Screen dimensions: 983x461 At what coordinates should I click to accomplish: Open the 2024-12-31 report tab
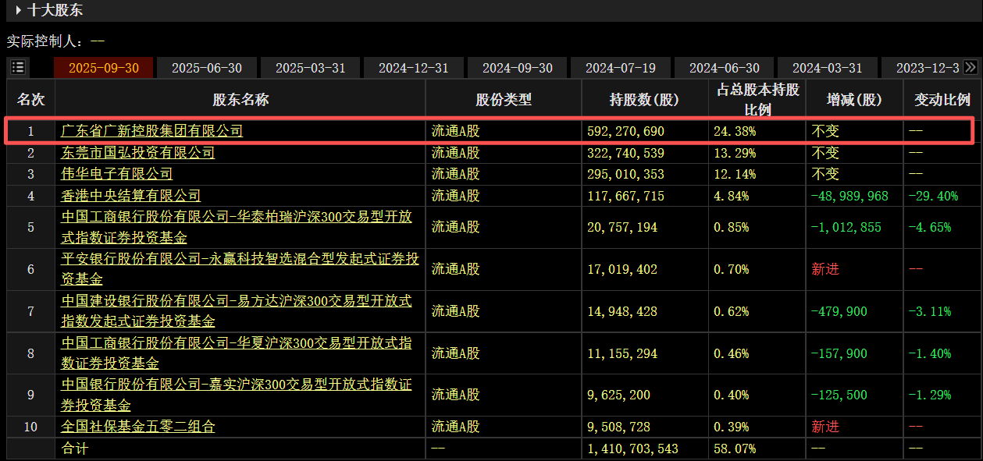414,68
